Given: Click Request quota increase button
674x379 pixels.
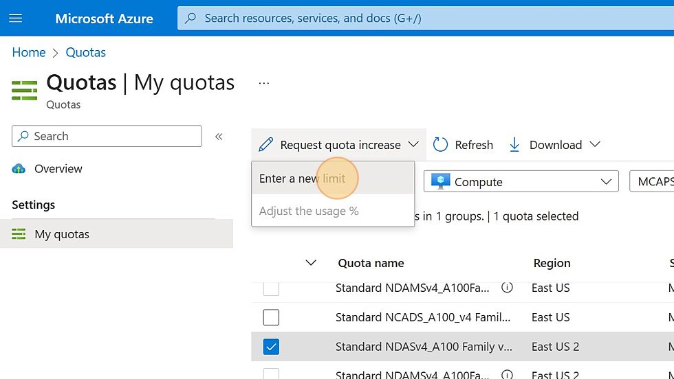Looking at the screenshot, I should (x=338, y=145).
